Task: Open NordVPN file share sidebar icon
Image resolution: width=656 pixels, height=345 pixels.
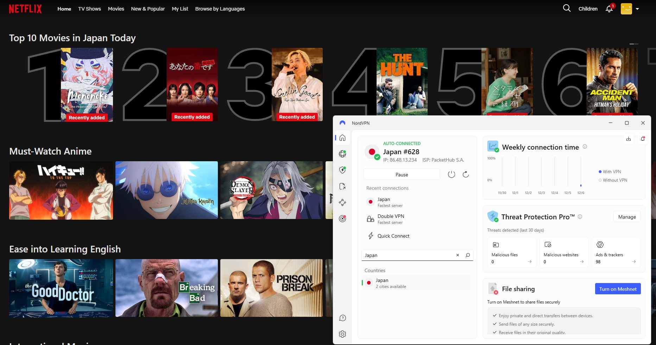Action: (x=342, y=186)
